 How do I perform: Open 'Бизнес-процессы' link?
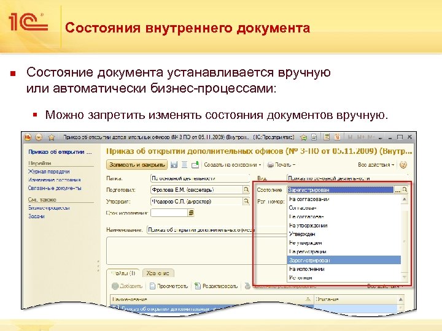(x=48, y=208)
